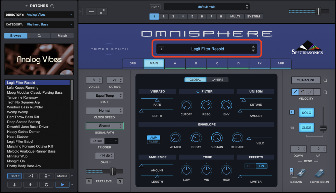Step to the previous patch with up arrow

[x=30, y=185]
